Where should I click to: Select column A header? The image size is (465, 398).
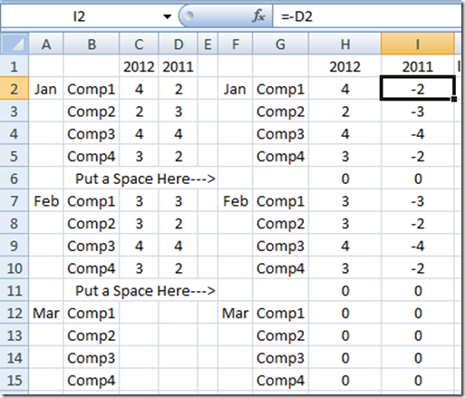pyautogui.click(x=46, y=44)
